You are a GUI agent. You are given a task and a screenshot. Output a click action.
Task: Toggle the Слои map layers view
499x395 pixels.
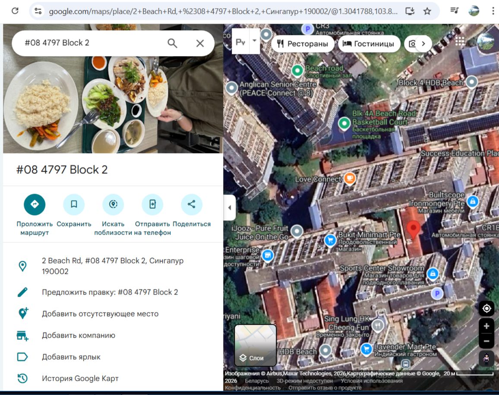click(256, 345)
